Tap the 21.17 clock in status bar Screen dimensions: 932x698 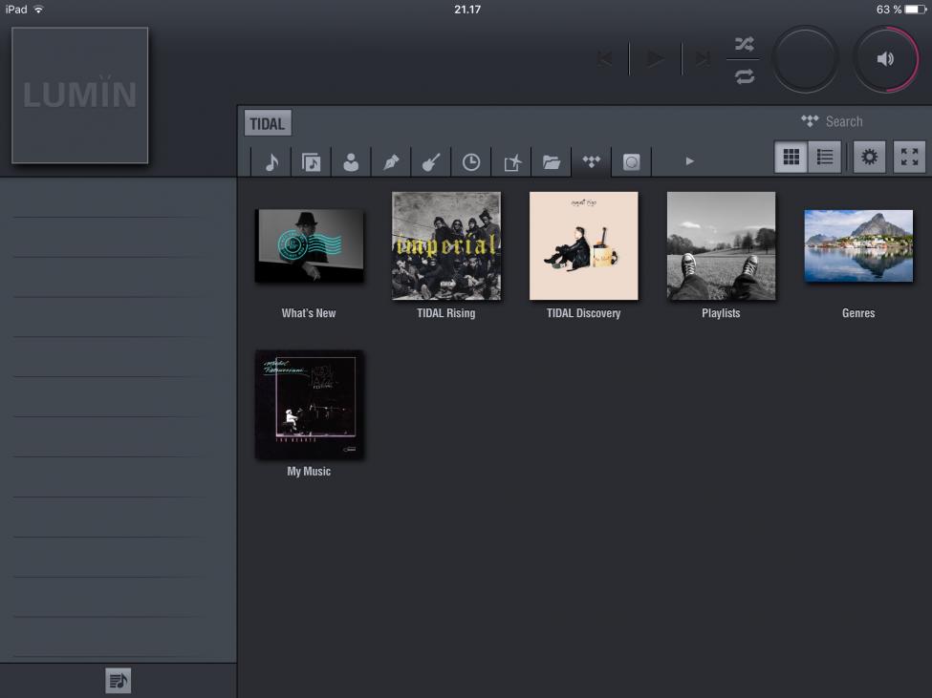[467, 10]
